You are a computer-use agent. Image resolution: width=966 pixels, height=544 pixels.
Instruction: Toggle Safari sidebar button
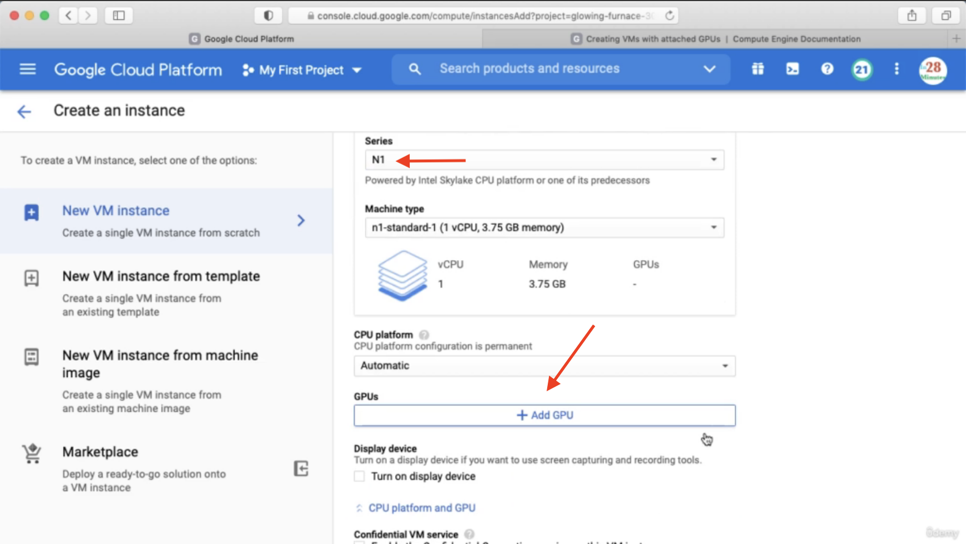point(119,15)
